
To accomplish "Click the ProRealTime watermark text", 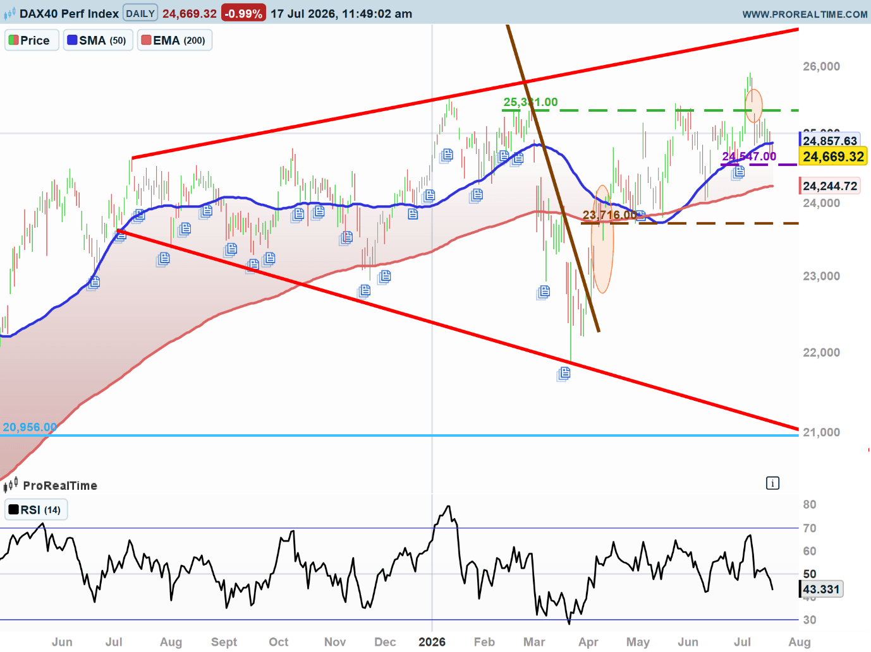I will click(x=60, y=485).
